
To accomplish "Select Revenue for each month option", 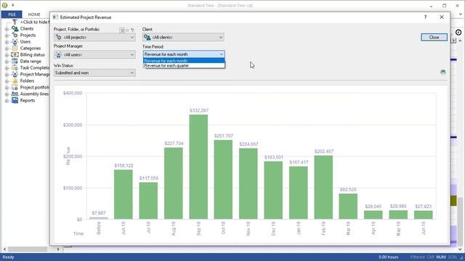I will click(x=184, y=61).
